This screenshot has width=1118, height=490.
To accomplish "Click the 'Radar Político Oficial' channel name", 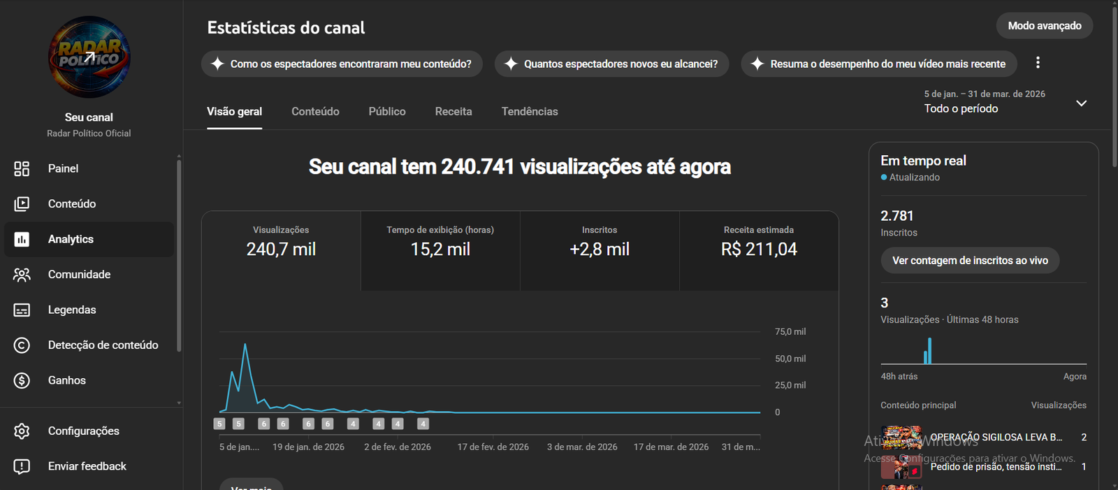I will [x=89, y=134].
